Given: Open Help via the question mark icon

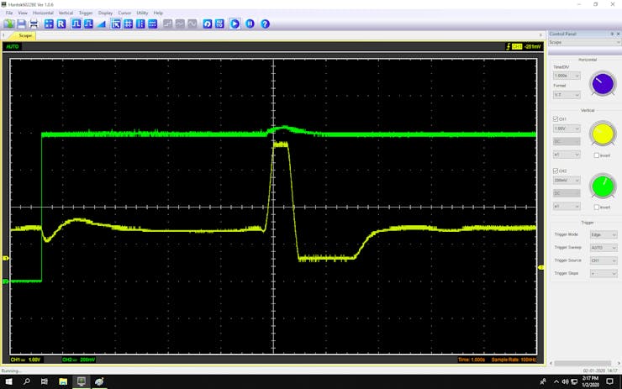Looking at the screenshot, I should (x=265, y=24).
